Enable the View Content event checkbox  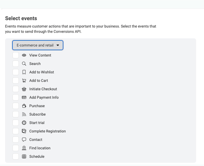16,55
